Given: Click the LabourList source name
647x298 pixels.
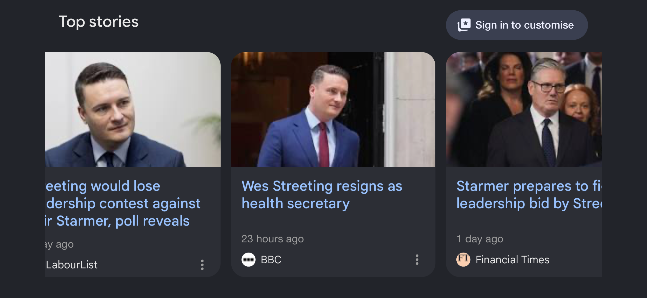Looking at the screenshot, I should click(72, 265).
